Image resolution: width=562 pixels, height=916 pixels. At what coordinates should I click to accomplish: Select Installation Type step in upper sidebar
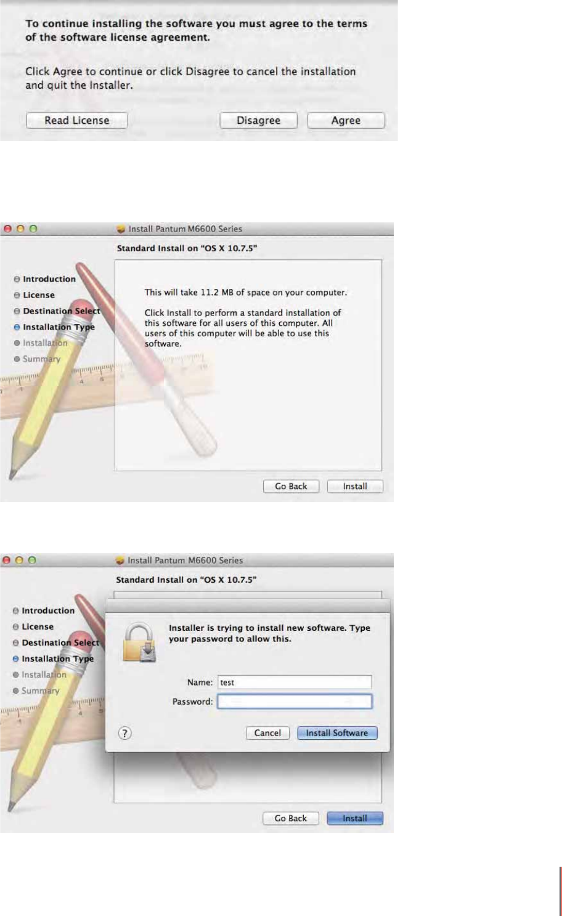[x=54, y=327]
